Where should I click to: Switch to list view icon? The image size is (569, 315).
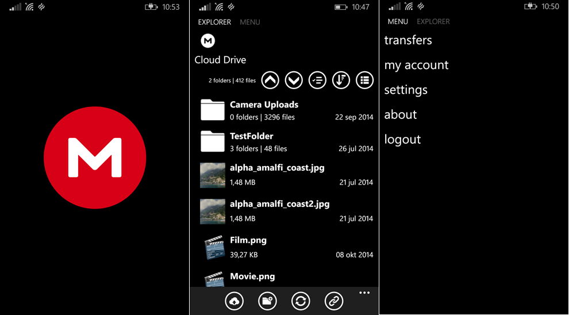click(365, 80)
